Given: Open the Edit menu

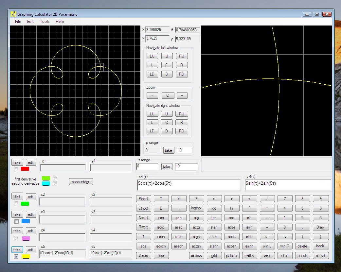Looking at the screenshot, I should point(30,22).
